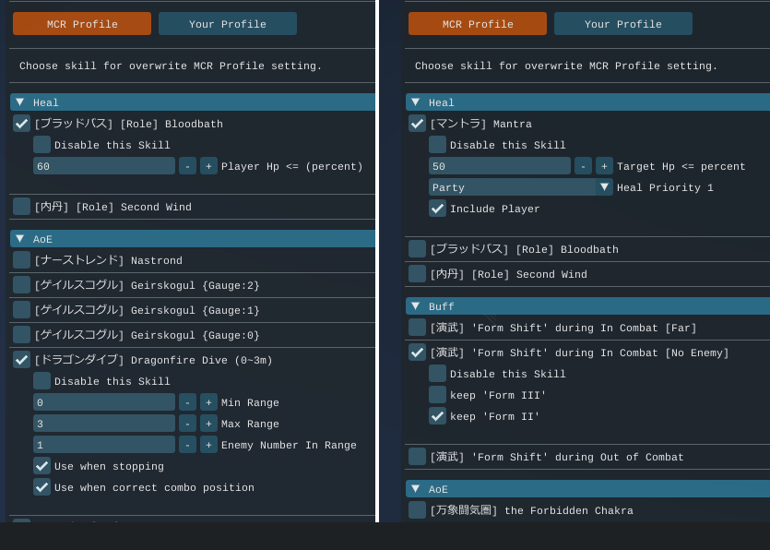This screenshot has height=550, width=770.
Task: Decrease the Player Hp percent with minus button
Action: click(x=187, y=166)
